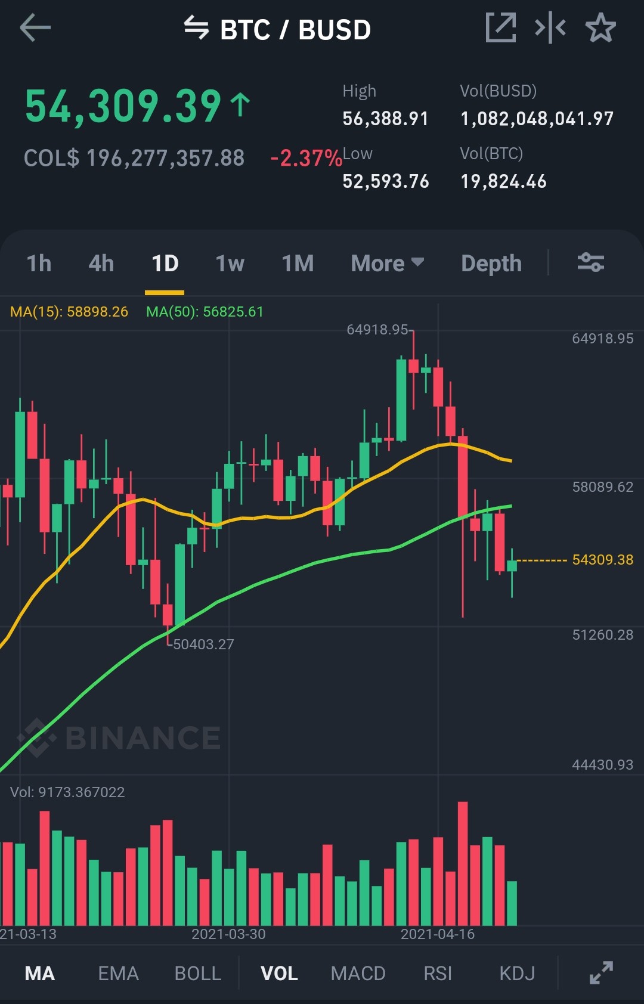
Task: Enable the RSI indicator
Action: (x=438, y=973)
